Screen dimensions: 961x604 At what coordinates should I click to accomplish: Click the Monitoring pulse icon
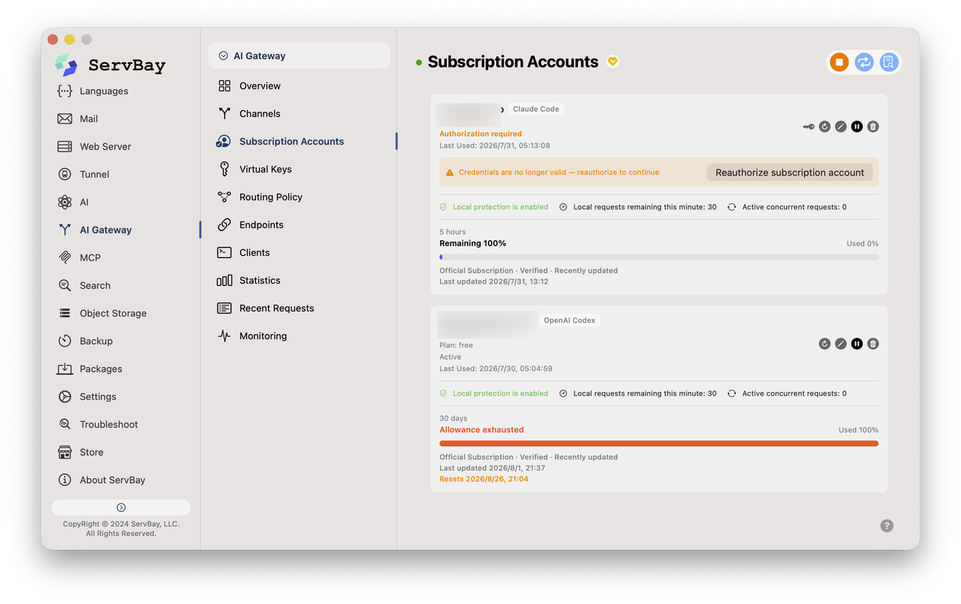[224, 336]
